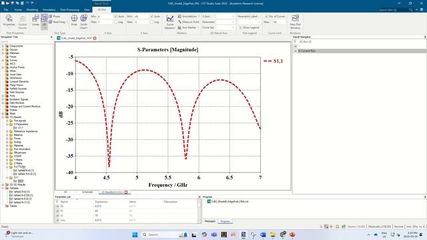The width and height of the screenshot is (427, 240).
Task: Close the 1D Results S11 bottom tab
Action: pyautogui.click(x=126, y=192)
